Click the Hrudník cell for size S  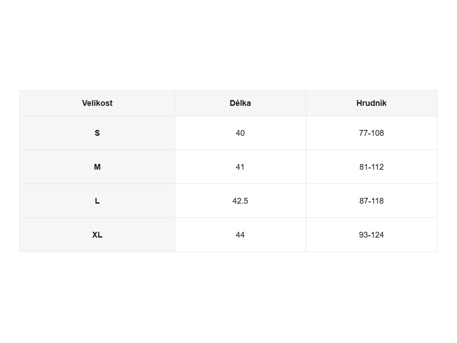(371, 133)
